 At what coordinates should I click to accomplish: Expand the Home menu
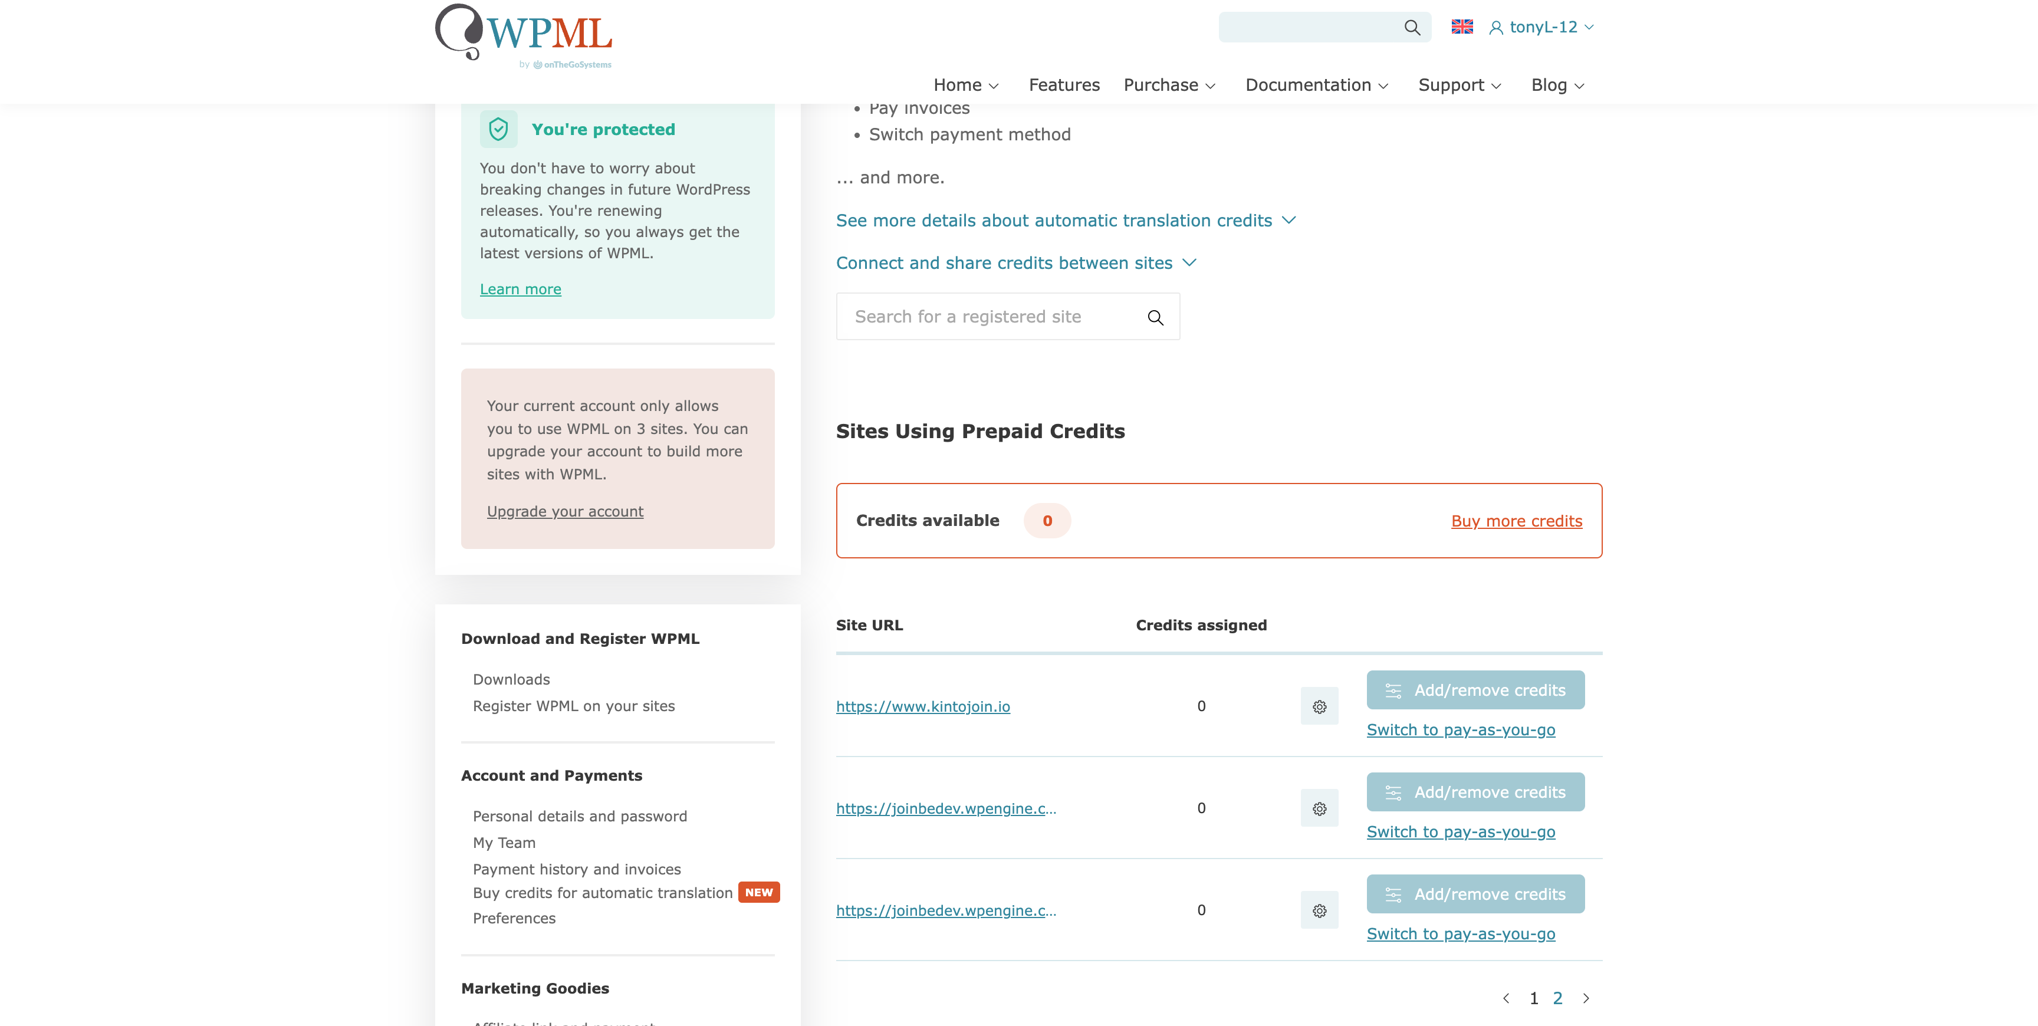(965, 85)
